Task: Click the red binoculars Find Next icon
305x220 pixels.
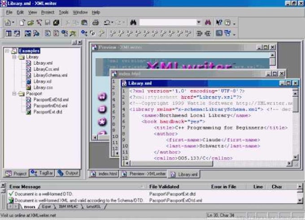Action: (x=208, y=22)
